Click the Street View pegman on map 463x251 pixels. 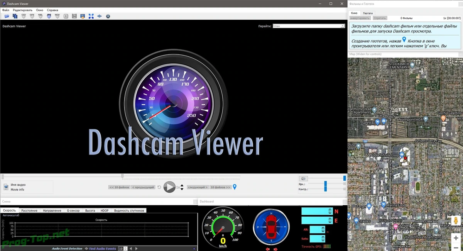tap(456, 220)
